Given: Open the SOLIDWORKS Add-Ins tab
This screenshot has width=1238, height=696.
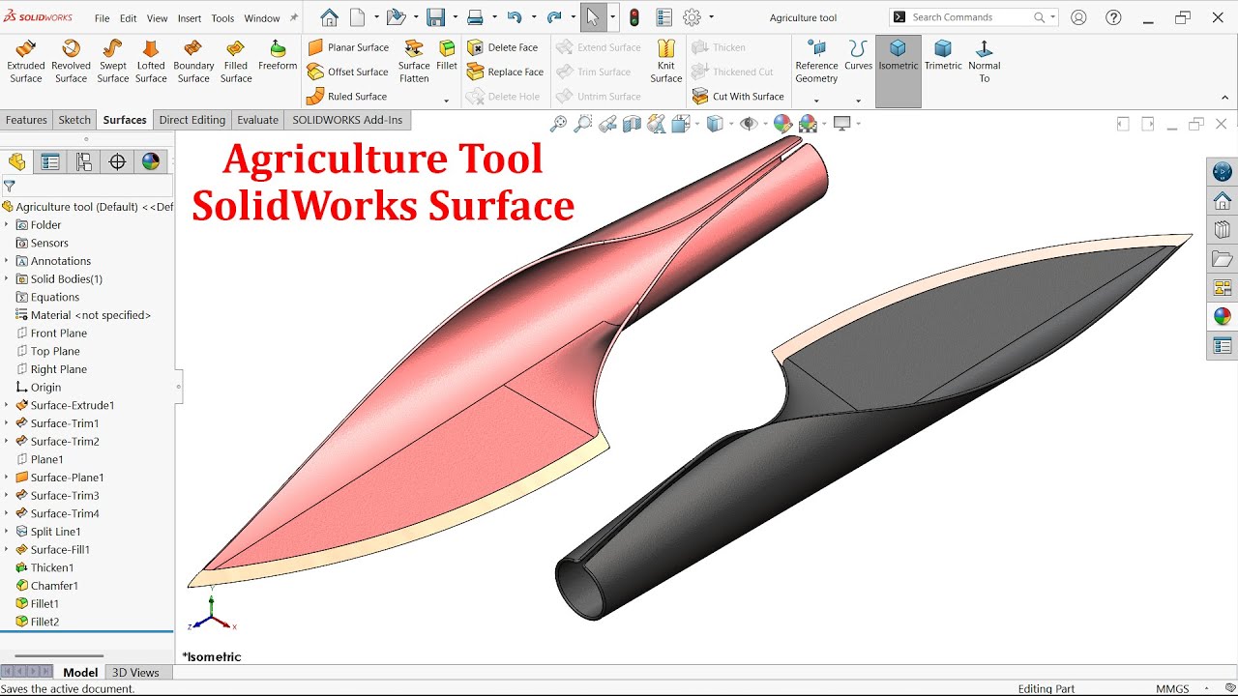Looking at the screenshot, I should (347, 120).
